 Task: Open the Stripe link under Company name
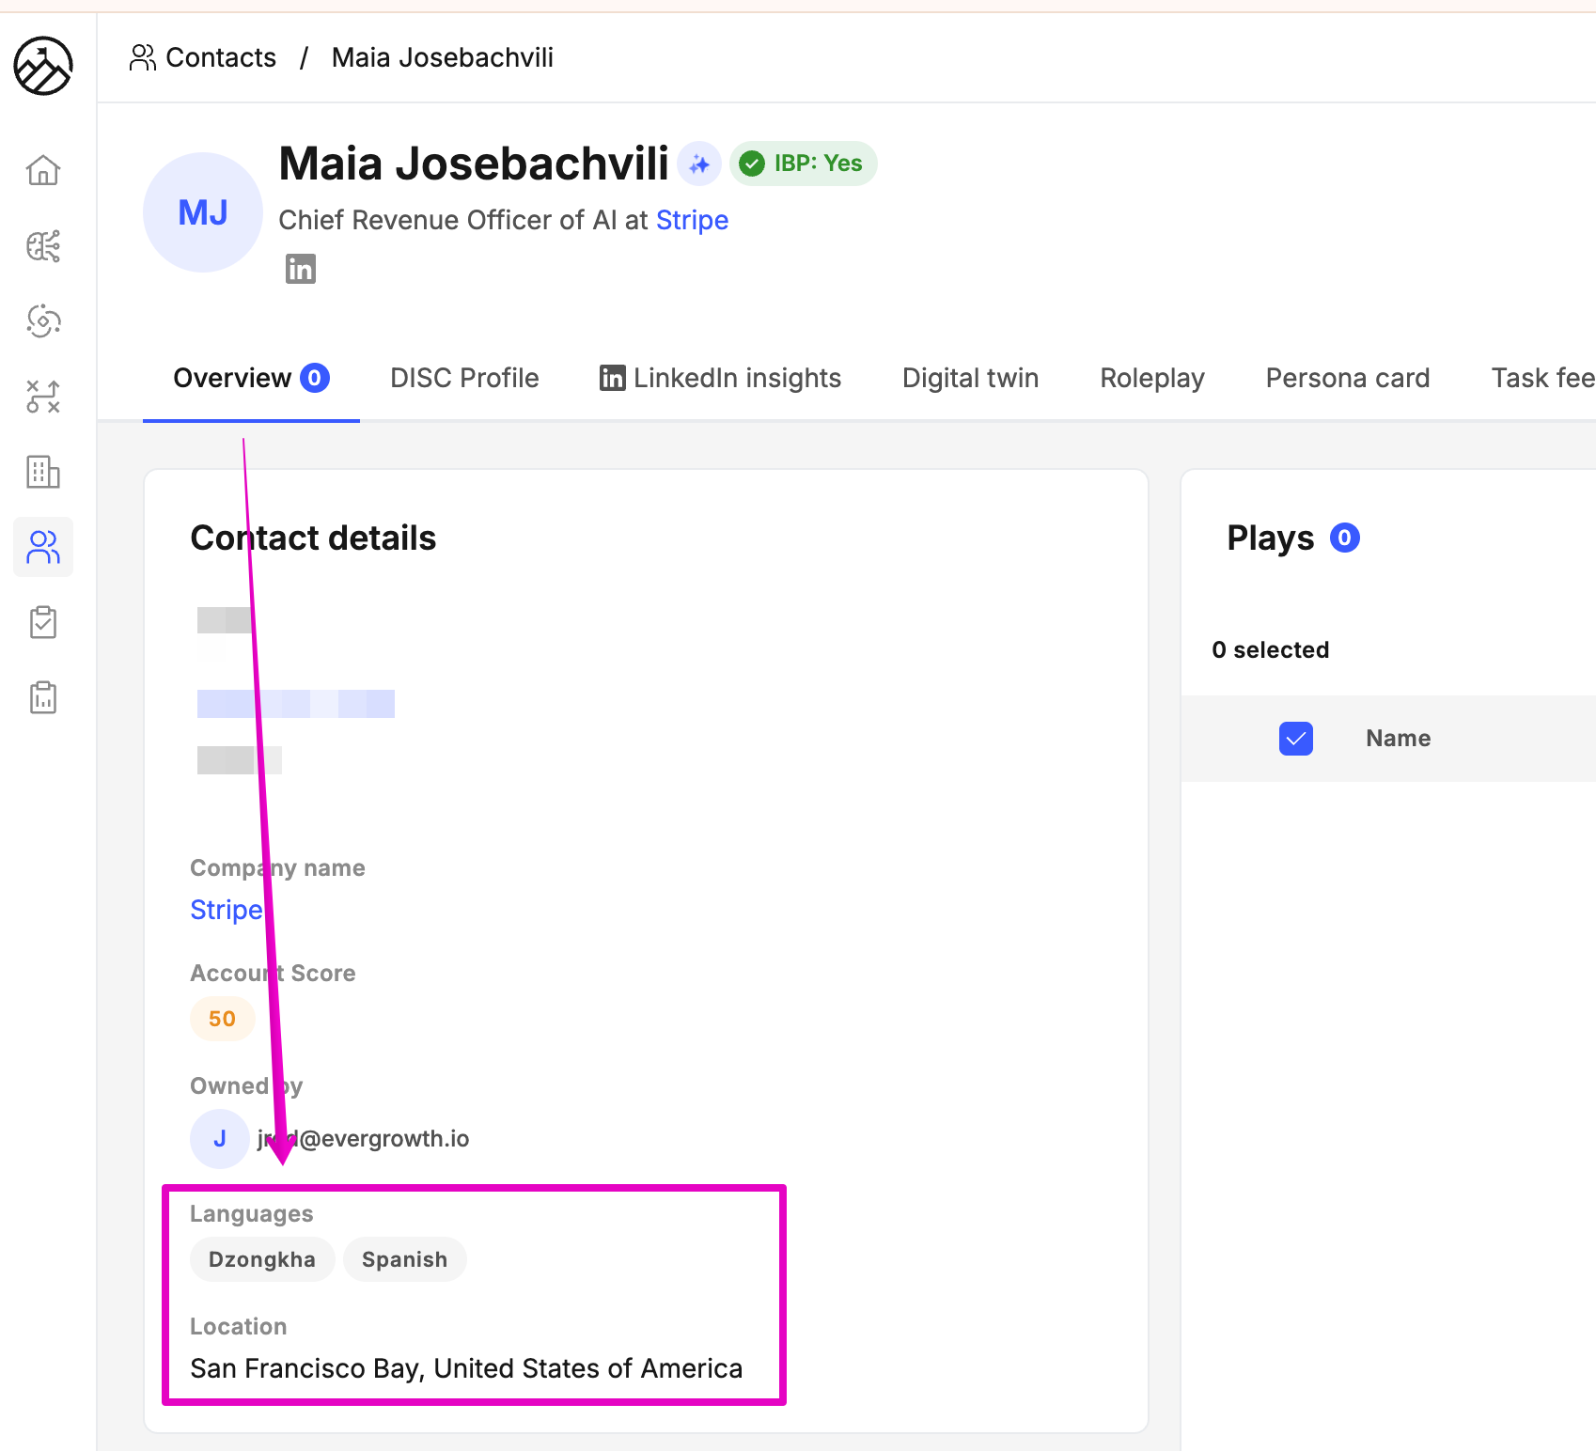(x=227, y=910)
